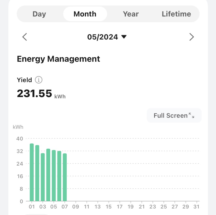Select the Month tab
This screenshot has height=215, width=216.
tap(85, 14)
